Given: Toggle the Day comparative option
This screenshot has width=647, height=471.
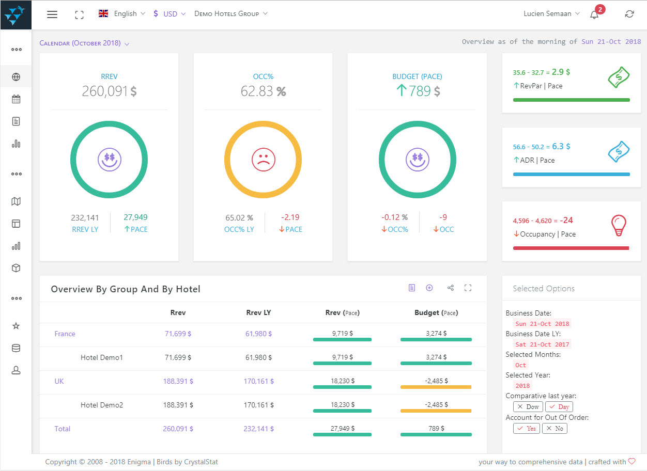Looking at the screenshot, I should pyautogui.click(x=559, y=407).
